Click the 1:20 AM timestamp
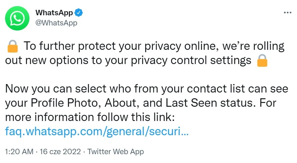The height and width of the screenshot is (163, 297). pyautogui.click(x=18, y=151)
